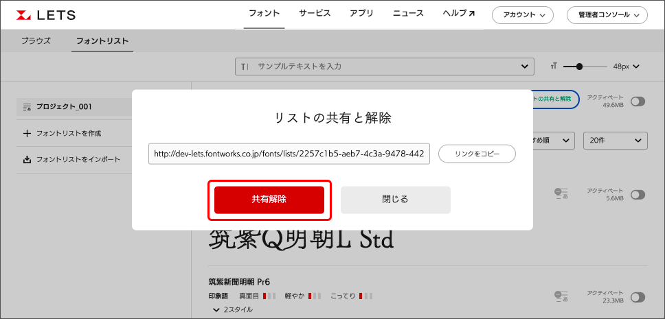The height and width of the screenshot is (319, 665).
Task: Click the プロジェクト_001 font list icon
Action: 27,107
